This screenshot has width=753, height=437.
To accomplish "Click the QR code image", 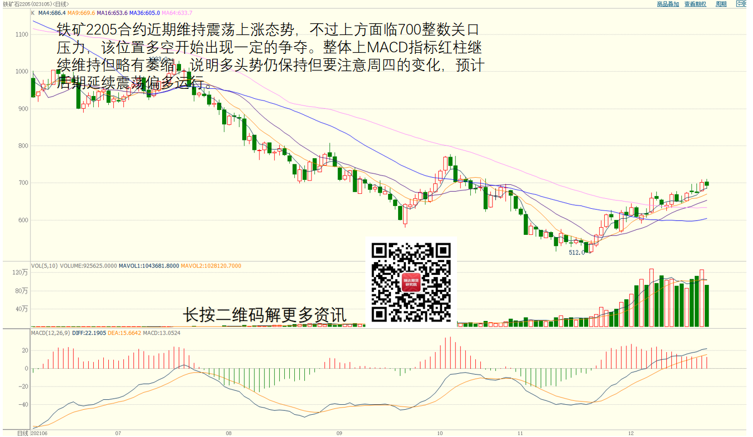I will click(411, 283).
